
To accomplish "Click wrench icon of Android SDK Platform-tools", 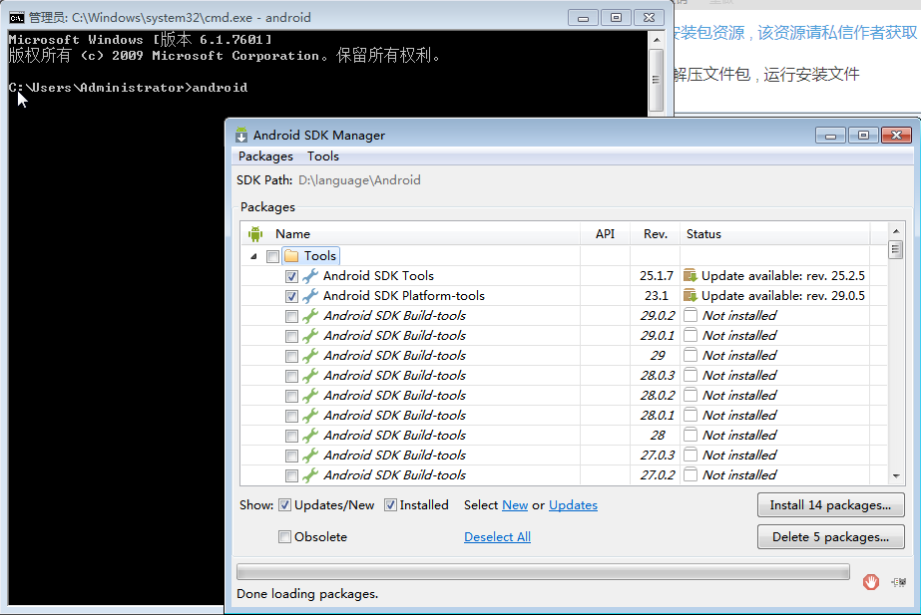I will (x=310, y=296).
